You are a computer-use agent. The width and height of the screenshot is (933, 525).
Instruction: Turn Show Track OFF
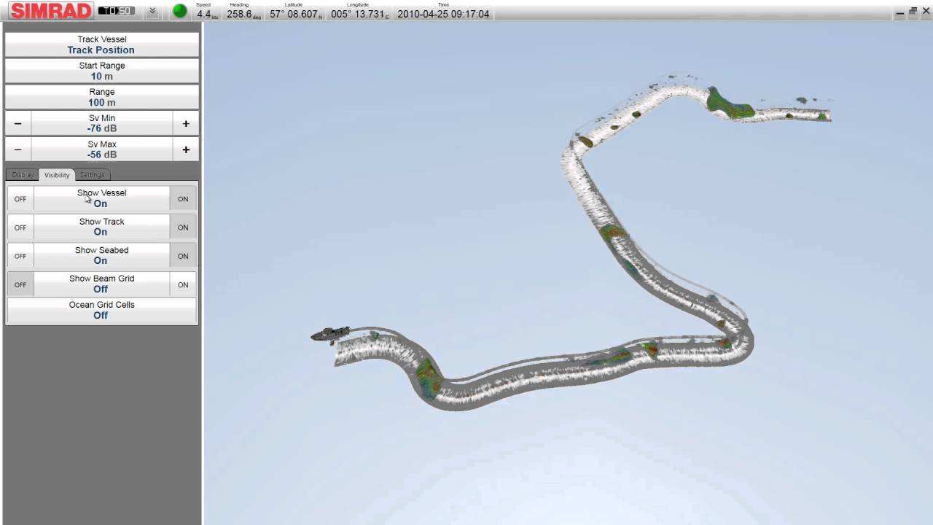[x=20, y=227]
